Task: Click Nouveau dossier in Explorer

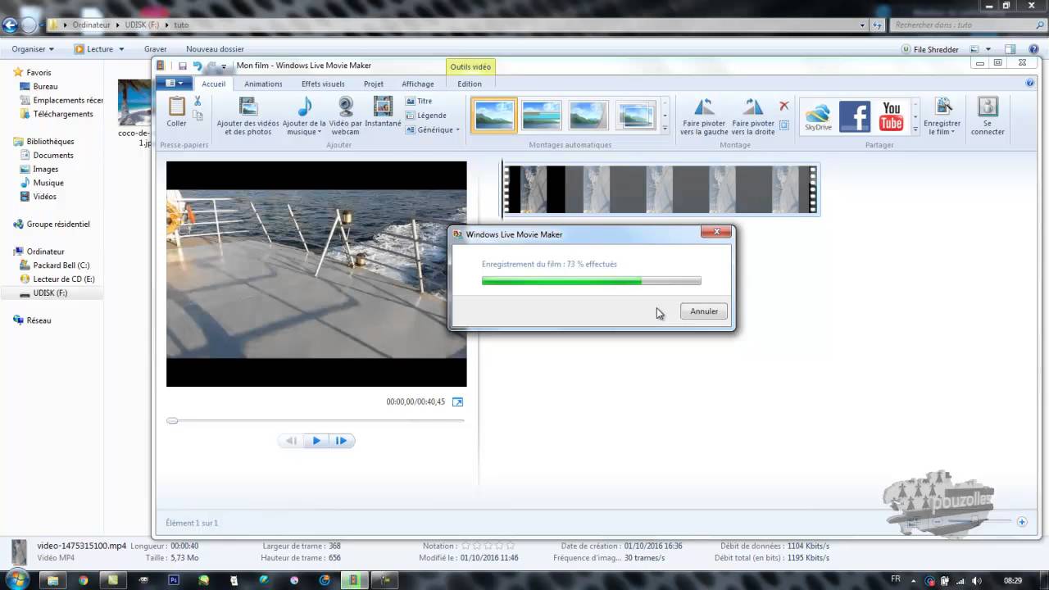Action: [x=215, y=49]
